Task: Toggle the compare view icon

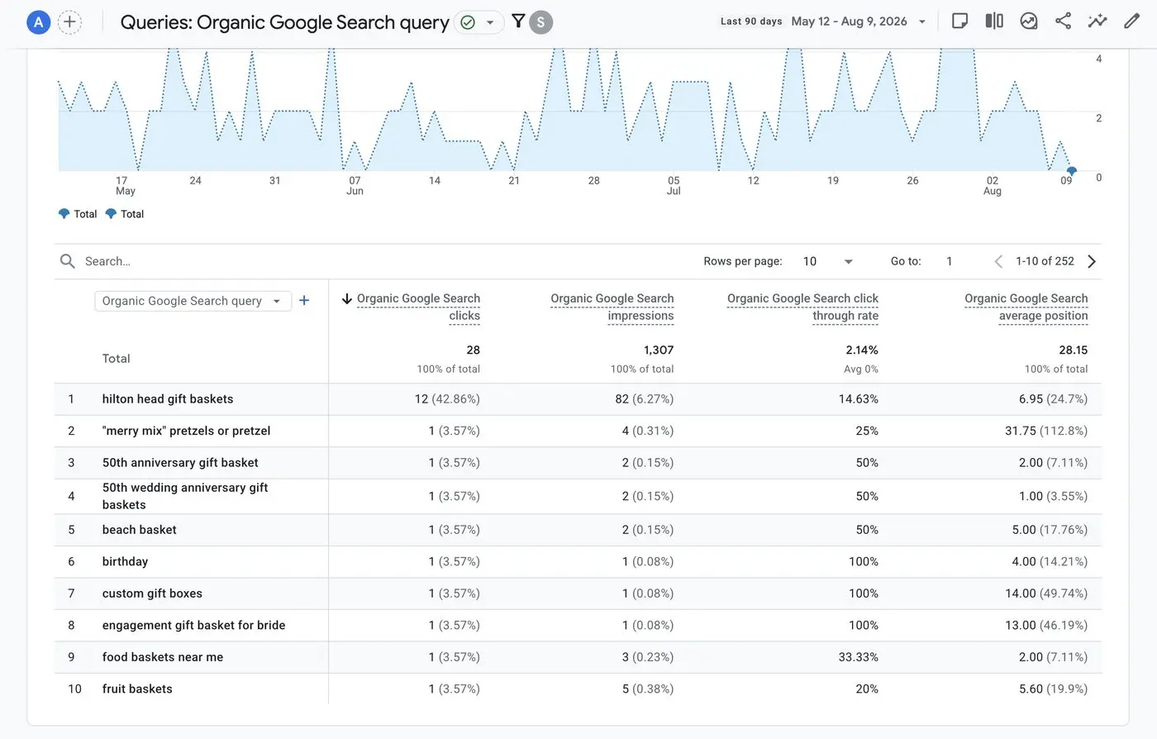Action: pos(994,21)
